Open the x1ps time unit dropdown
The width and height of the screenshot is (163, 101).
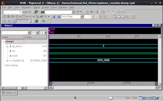pyautogui.click(x=30, y=12)
